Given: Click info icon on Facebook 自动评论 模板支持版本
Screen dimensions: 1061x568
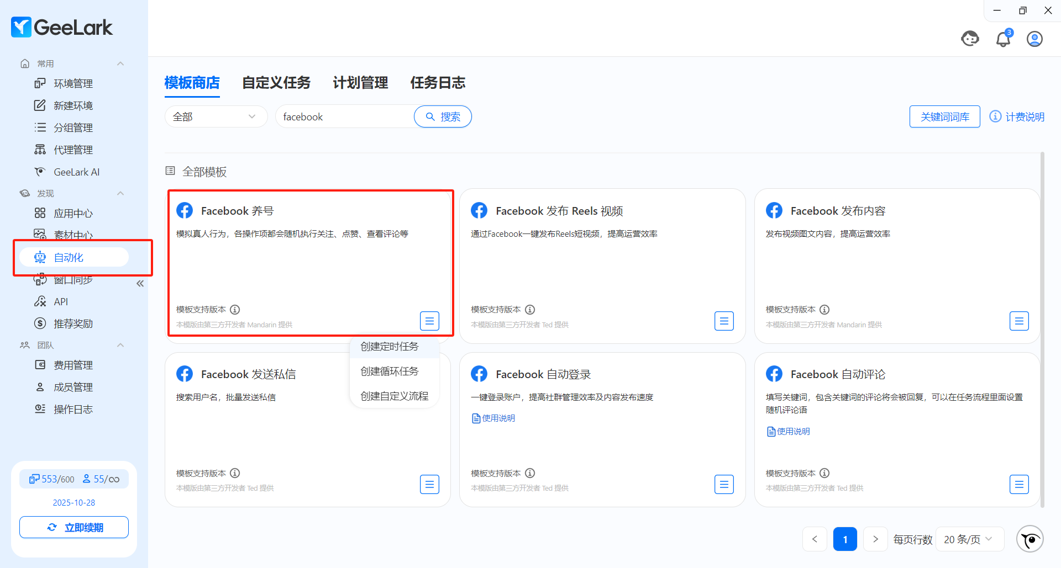Looking at the screenshot, I should click(x=824, y=473).
